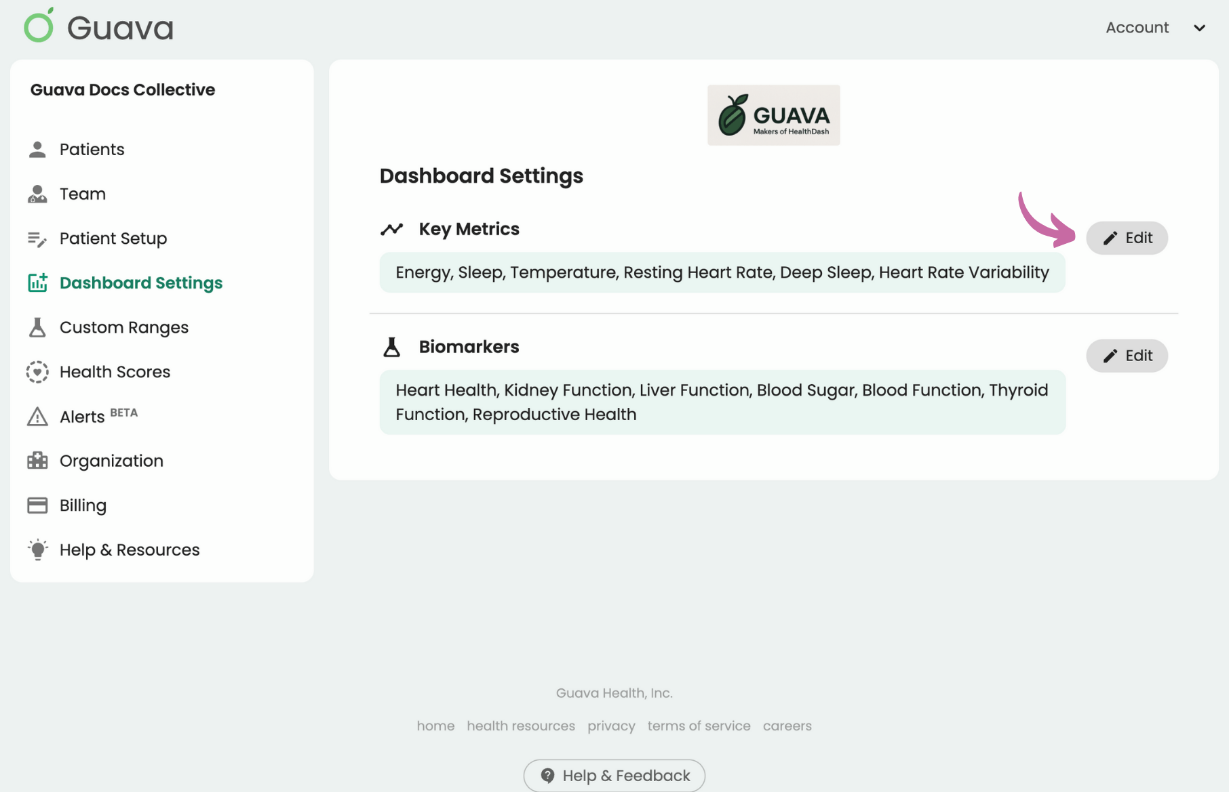View terms of service link
Screen dimensions: 1229x792
point(699,726)
